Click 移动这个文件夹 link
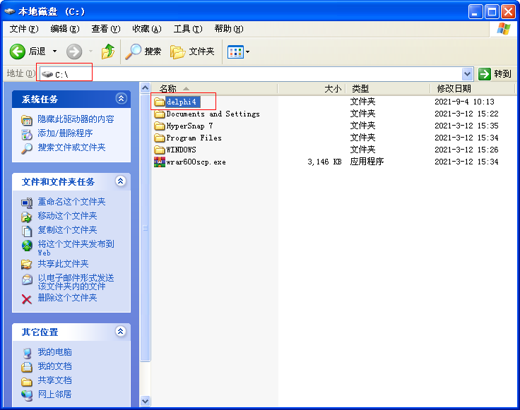 pyautogui.click(x=67, y=216)
